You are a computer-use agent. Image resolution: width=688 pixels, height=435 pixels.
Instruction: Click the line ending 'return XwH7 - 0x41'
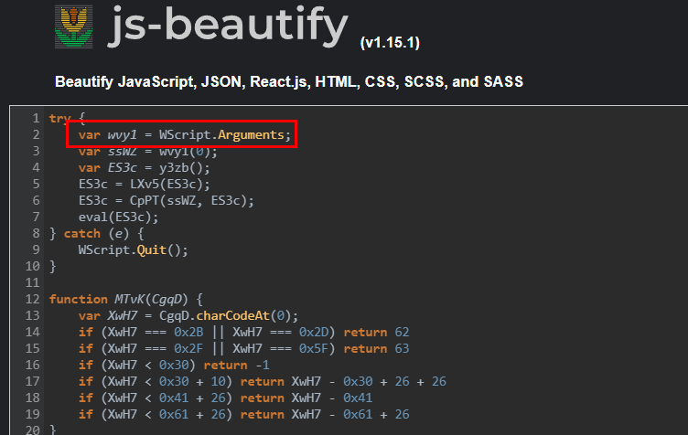225,398
